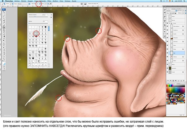187x130 pixels.
Task: Toggle the quick mask mode icon
Action: click(4, 66)
